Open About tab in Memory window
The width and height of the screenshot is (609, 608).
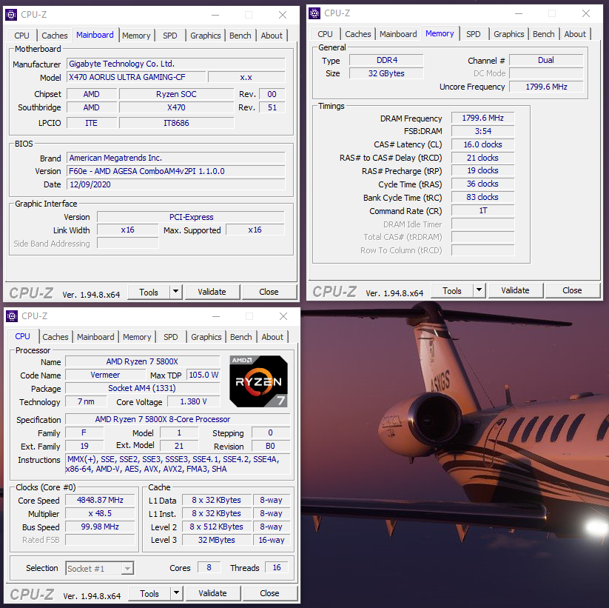[575, 34]
